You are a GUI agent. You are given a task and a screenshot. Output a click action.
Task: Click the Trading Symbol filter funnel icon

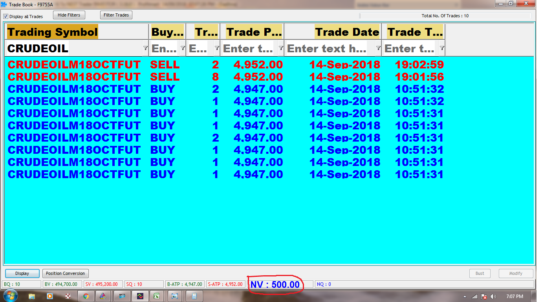145,48
